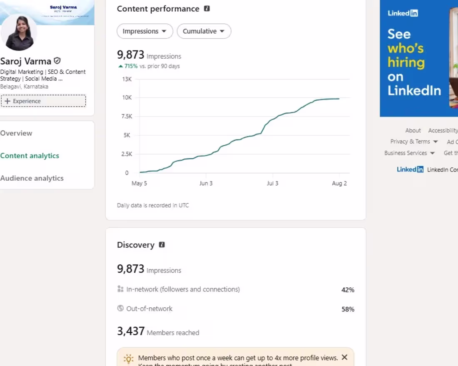Click end point of impressions line
The image size is (458, 366).
coord(339,99)
